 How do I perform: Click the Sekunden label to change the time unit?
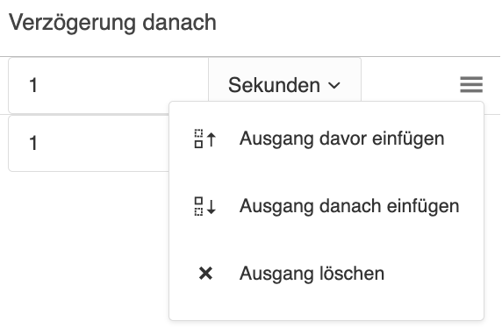[274, 85]
